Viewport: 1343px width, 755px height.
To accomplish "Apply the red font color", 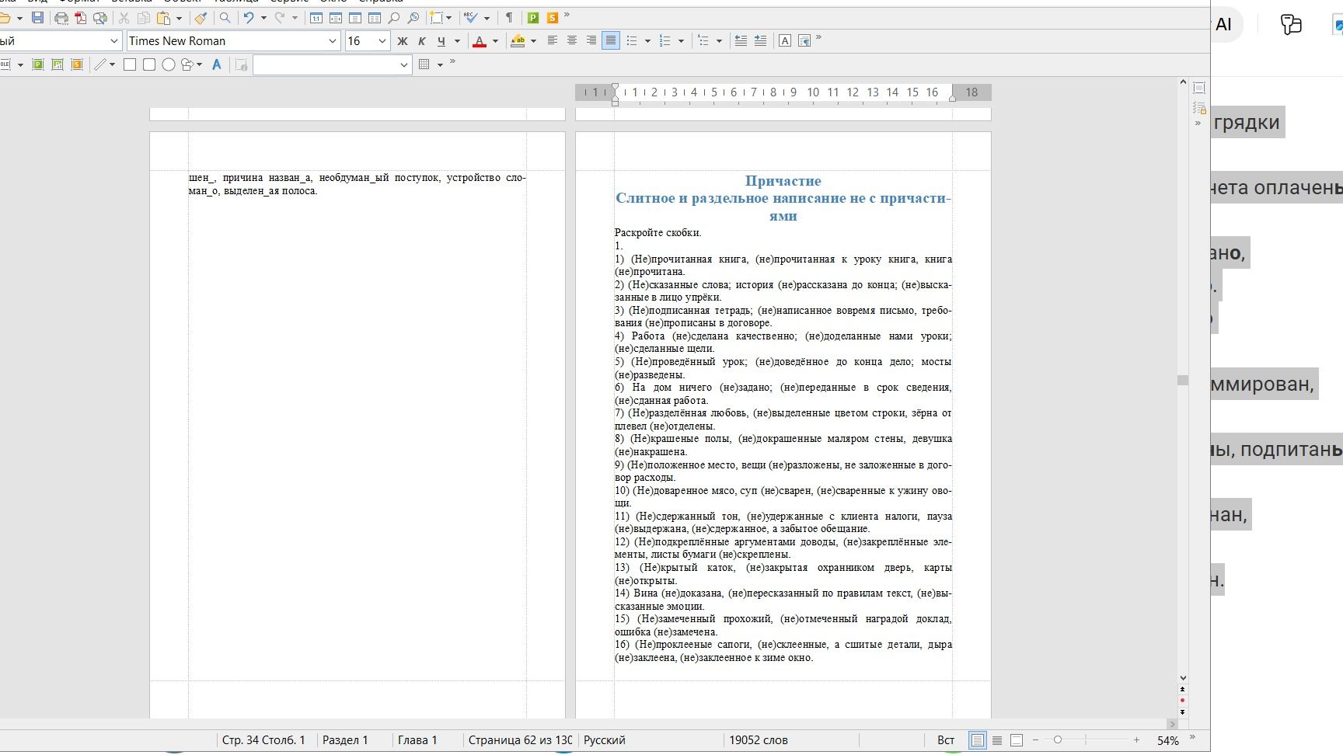I will pyautogui.click(x=480, y=40).
